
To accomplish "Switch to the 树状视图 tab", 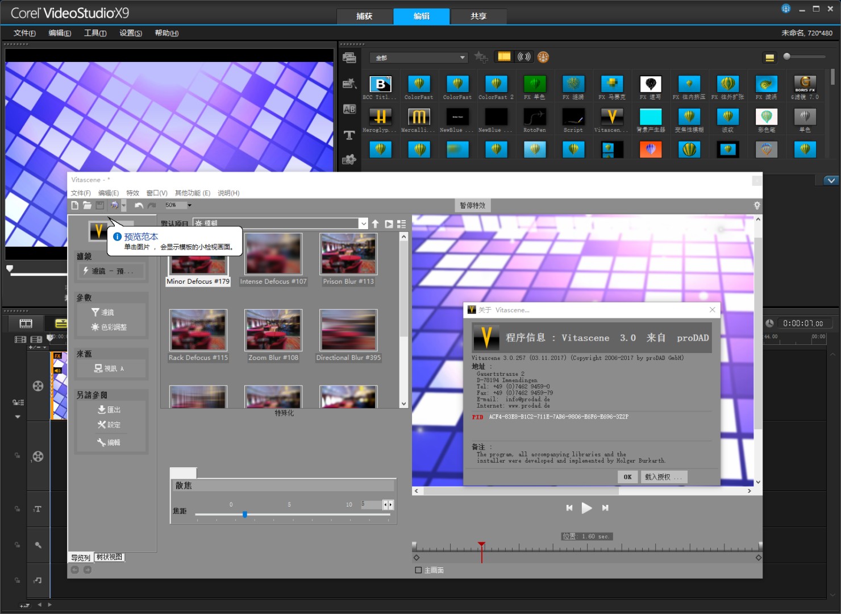I will pos(109,557).
